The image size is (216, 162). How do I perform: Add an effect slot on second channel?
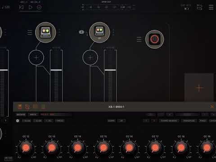[90, 58]
